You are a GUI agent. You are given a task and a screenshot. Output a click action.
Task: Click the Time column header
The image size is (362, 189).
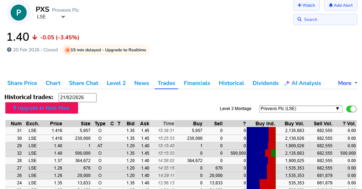tap(169, 124)
